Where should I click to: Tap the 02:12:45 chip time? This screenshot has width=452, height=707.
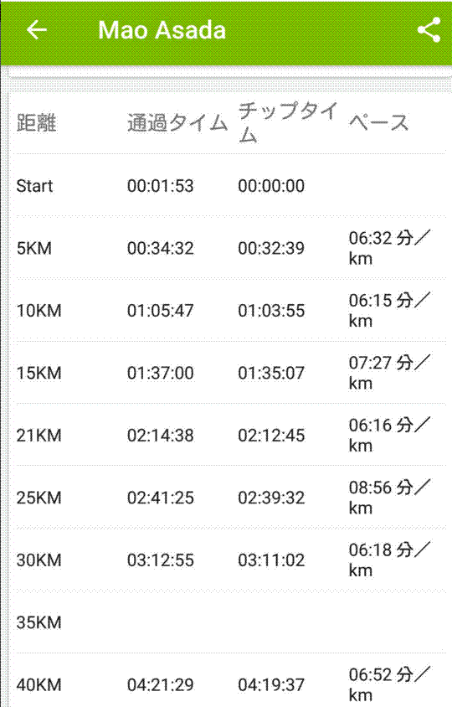[x=271, y=435]
